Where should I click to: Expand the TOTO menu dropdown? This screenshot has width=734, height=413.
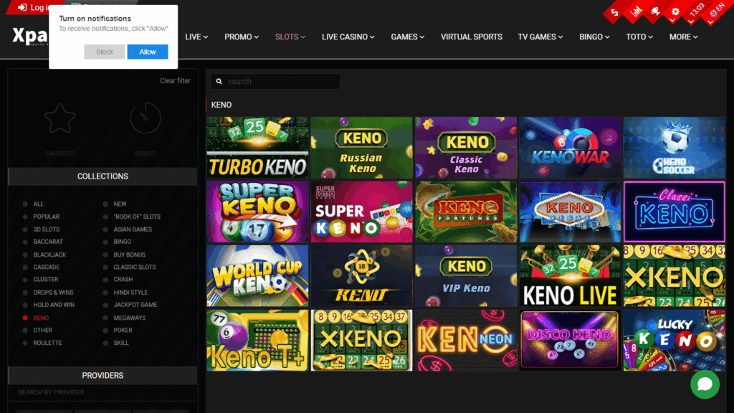pos(639,37)
